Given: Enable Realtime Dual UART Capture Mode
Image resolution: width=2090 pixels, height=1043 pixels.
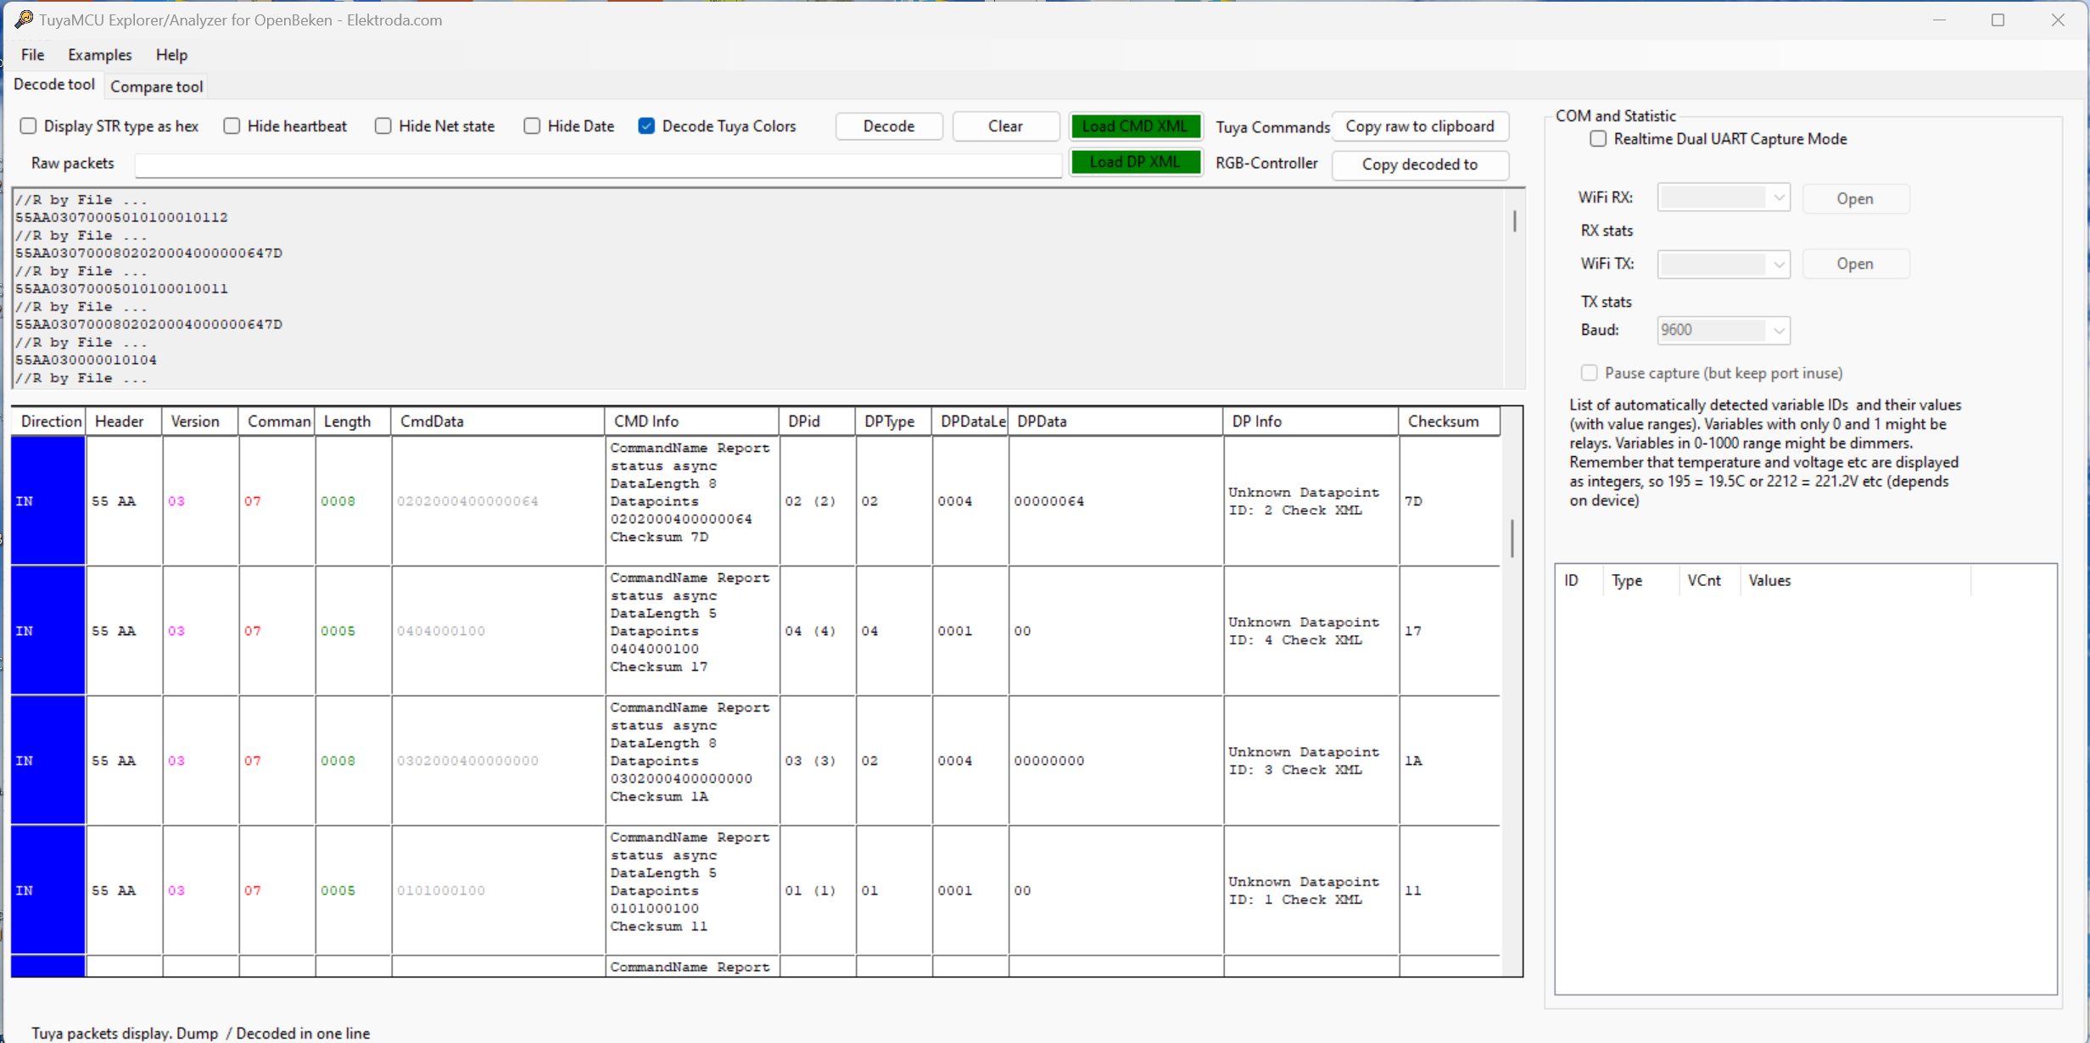Looking at the screenshot, I should click(1598, 139).
